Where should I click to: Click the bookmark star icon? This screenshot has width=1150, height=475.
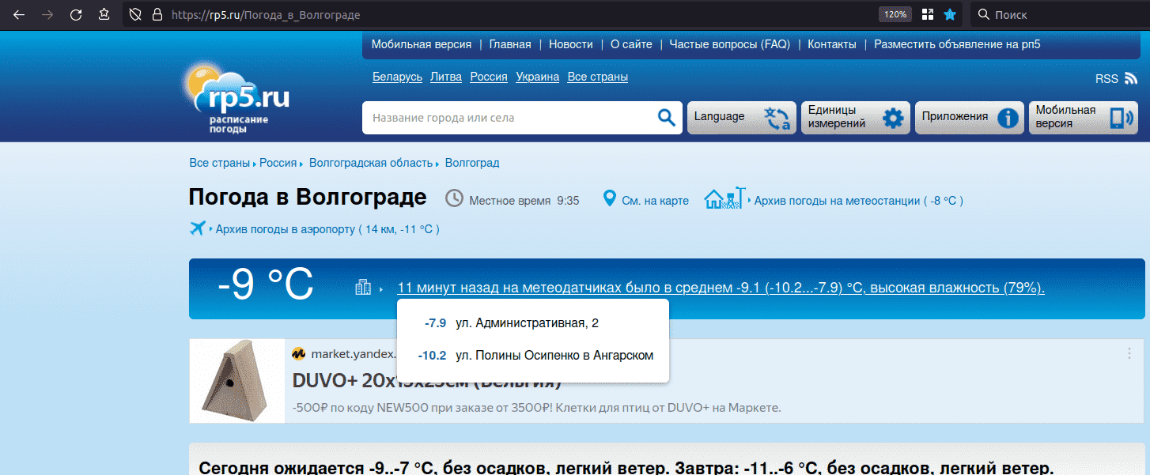click(950, 14)
